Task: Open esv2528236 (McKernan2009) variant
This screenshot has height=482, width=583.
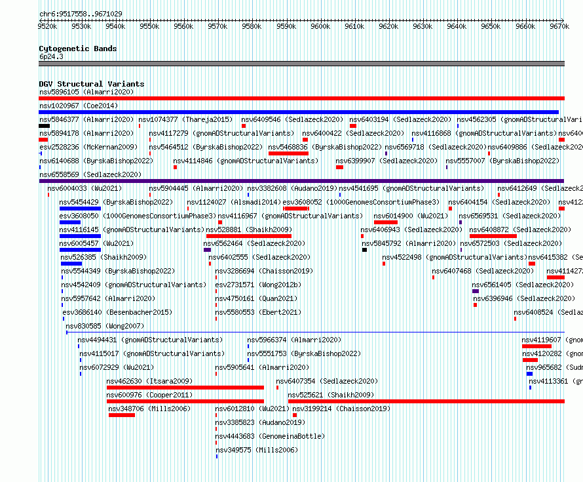Action: (88, 147)
